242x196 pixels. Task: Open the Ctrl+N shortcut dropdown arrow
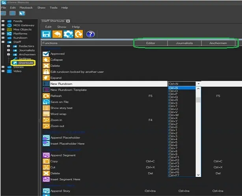coord(198,84)
